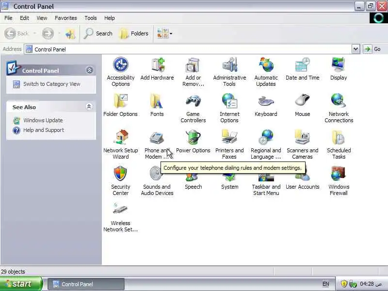The image size is (388, 291).
Task: Click the security shield tray icon
Action: (344, 284)
